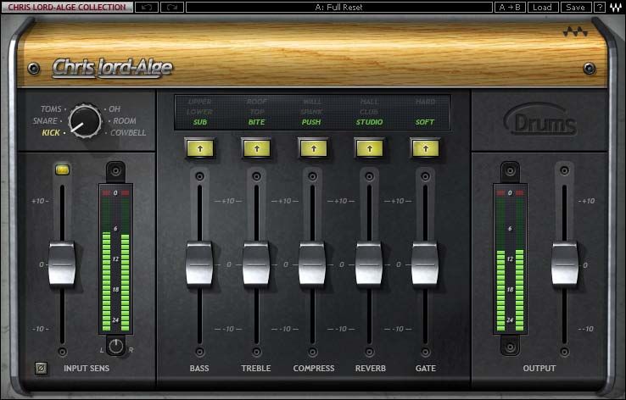Select the BITE treble mode label

point(256,122)
